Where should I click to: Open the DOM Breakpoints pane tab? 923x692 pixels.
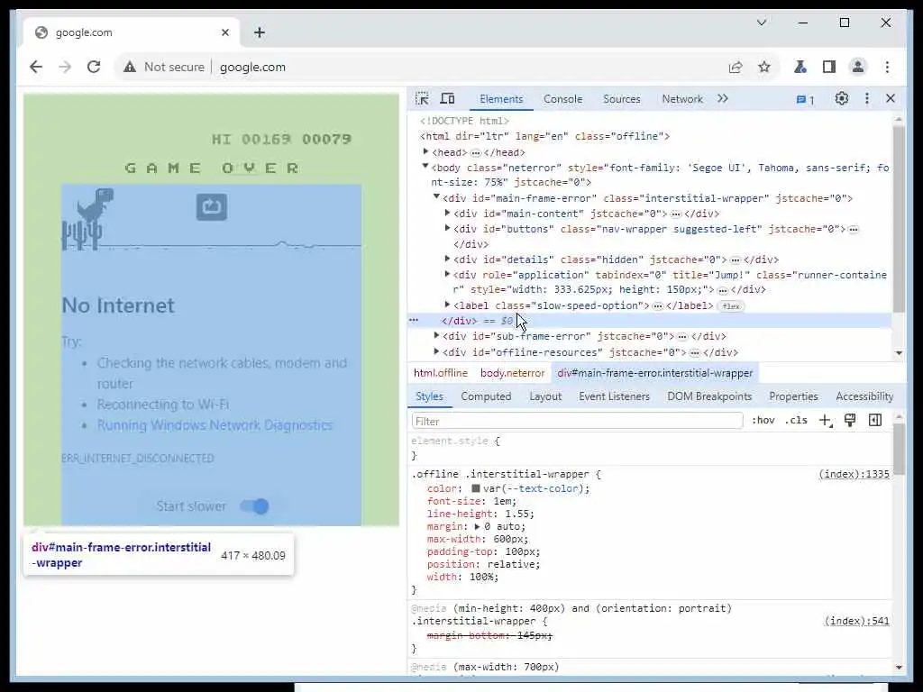[x=709, y=396]
